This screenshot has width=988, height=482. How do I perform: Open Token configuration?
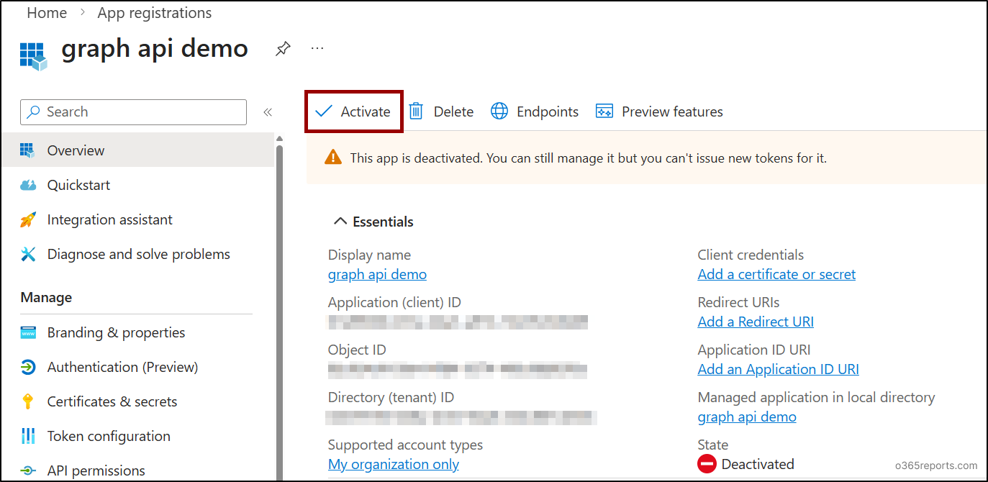(109, 436)
